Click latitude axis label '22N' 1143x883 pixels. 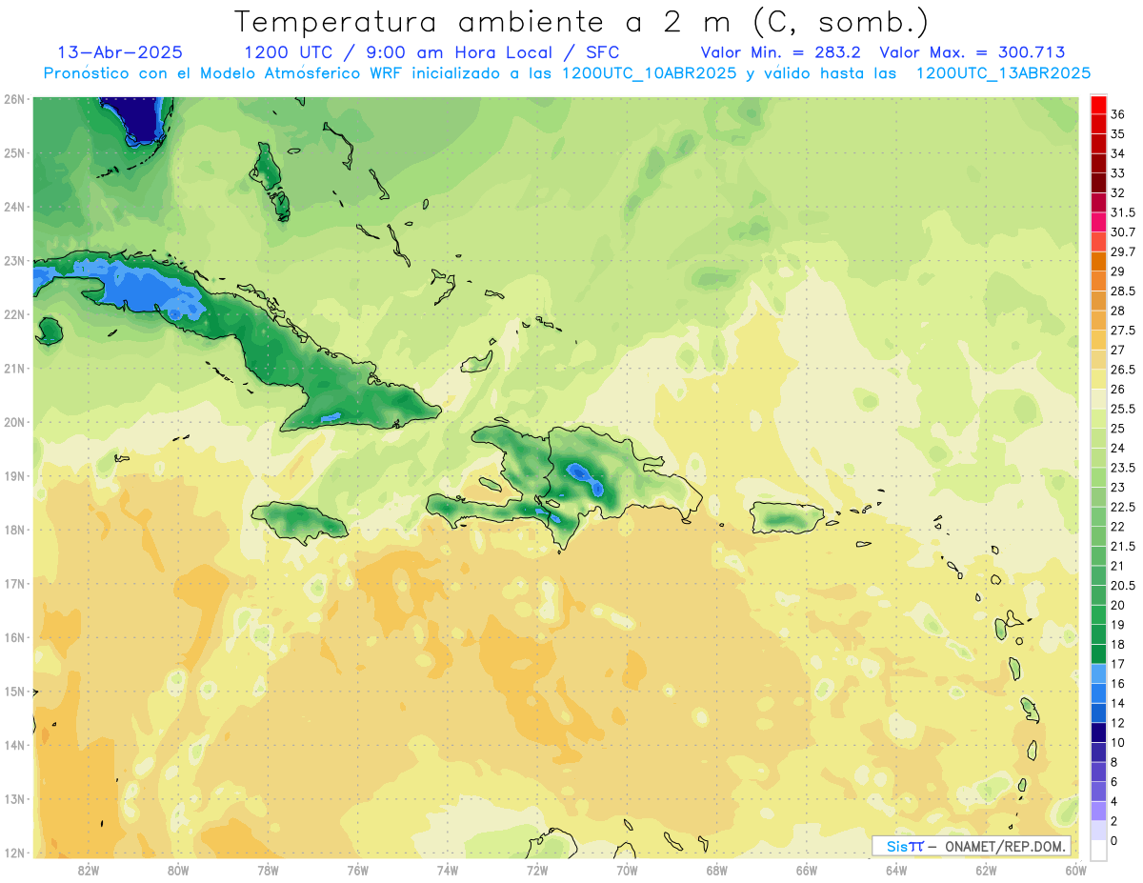[14, 314]
